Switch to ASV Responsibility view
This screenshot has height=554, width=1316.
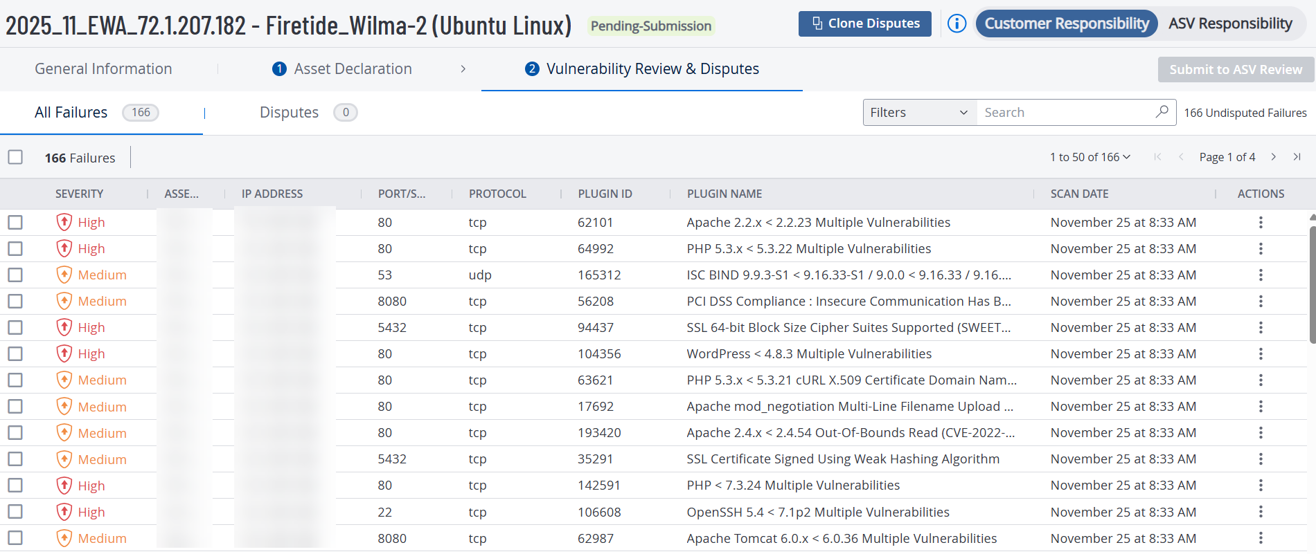pos(1230,24)
